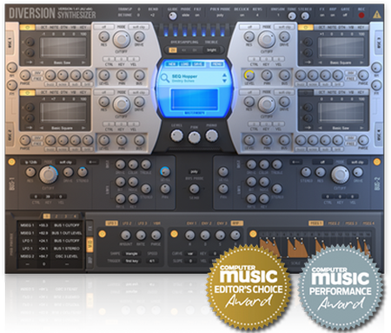This screenshot has width=391, height=333.
Task: Enable LFO 1 orange power button
Action: (102, 234)
